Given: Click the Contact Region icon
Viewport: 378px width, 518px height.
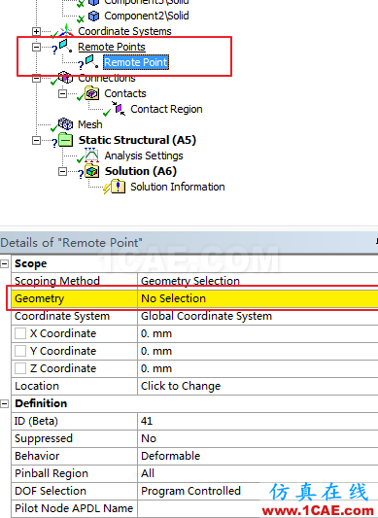Looking at the screenshot, I should coord(119,109).
